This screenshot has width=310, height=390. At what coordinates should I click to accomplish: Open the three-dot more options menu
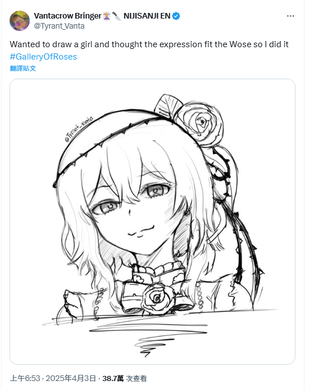tap(290, 16)
